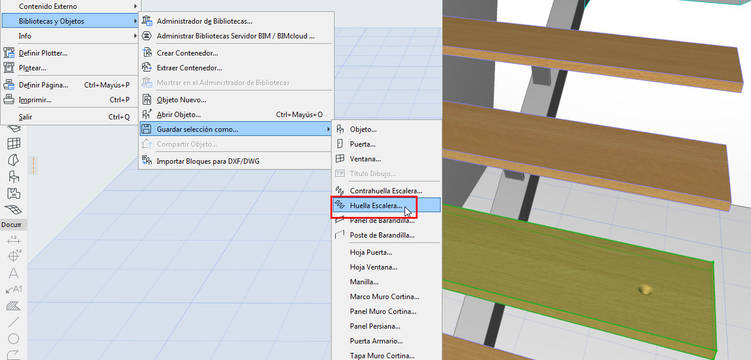751x360 pixels.
Task: Select the linear Dimension tool
Action: pos(14,240)
